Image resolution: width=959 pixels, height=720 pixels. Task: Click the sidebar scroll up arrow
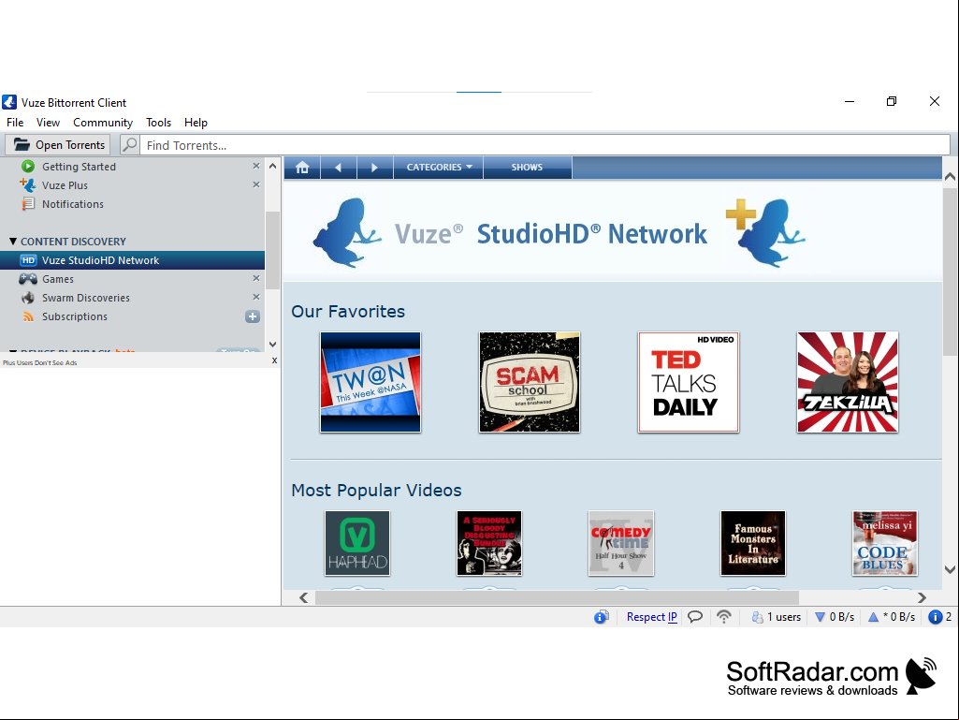click(x=273, y=166)
